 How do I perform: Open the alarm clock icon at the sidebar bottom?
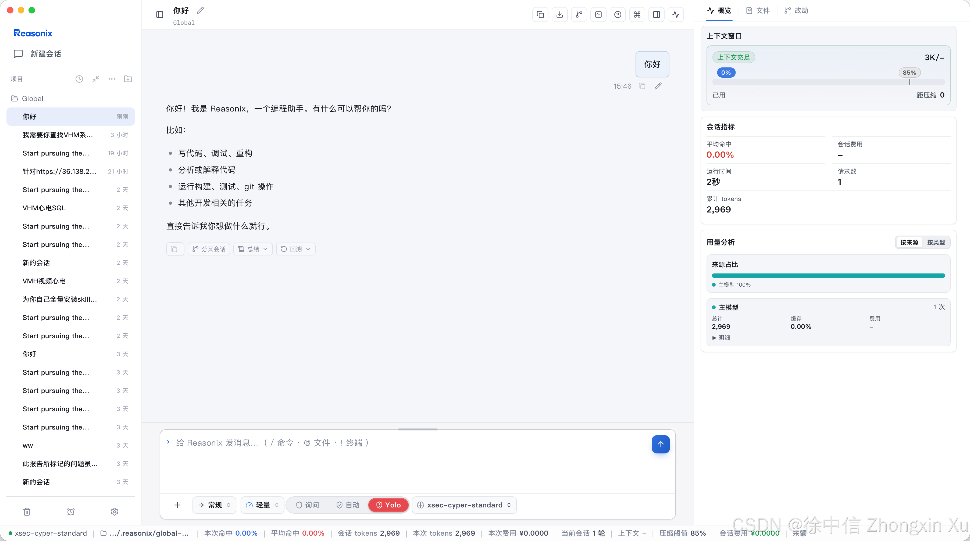click(71, 512)
